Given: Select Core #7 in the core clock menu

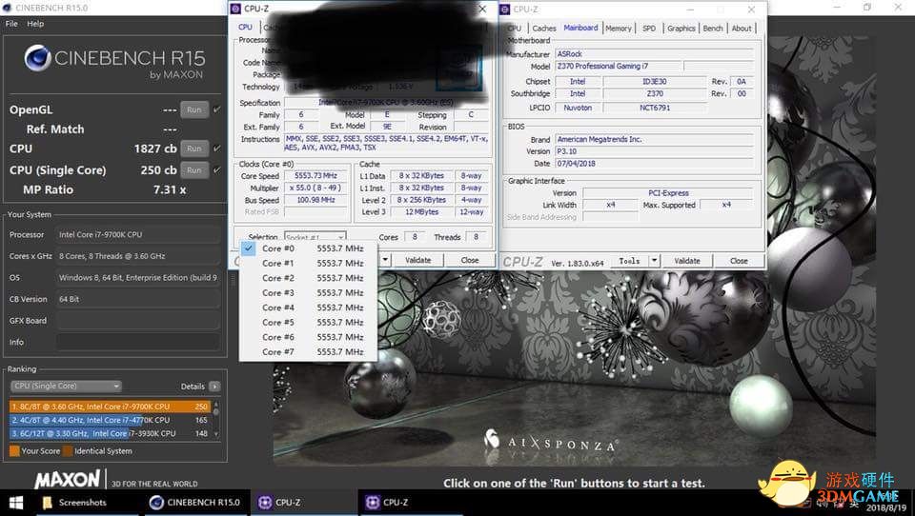Looking at the screenshot, I should tap(309, 351).
